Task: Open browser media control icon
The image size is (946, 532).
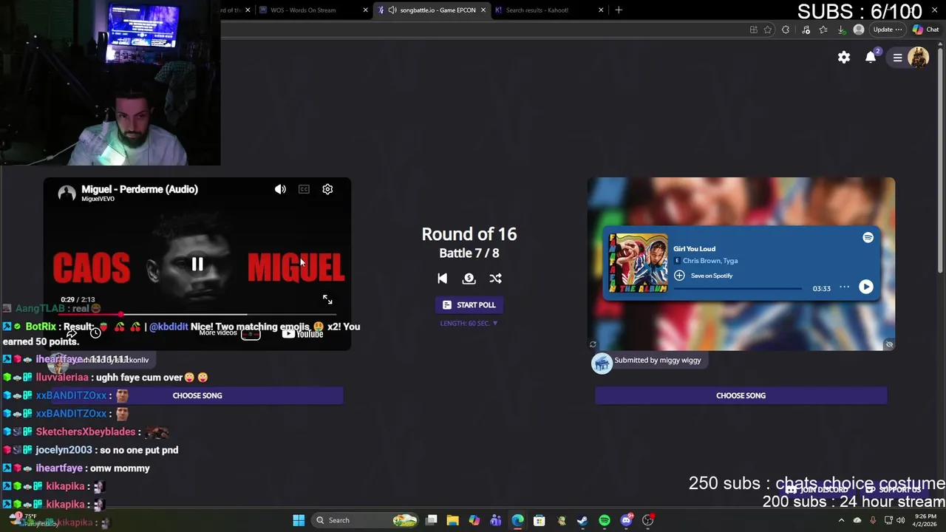Action: [x=806, y=30]
